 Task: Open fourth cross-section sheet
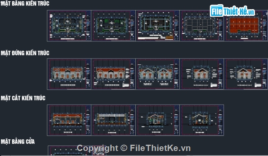pyautogui.click(x=202, y=120)
